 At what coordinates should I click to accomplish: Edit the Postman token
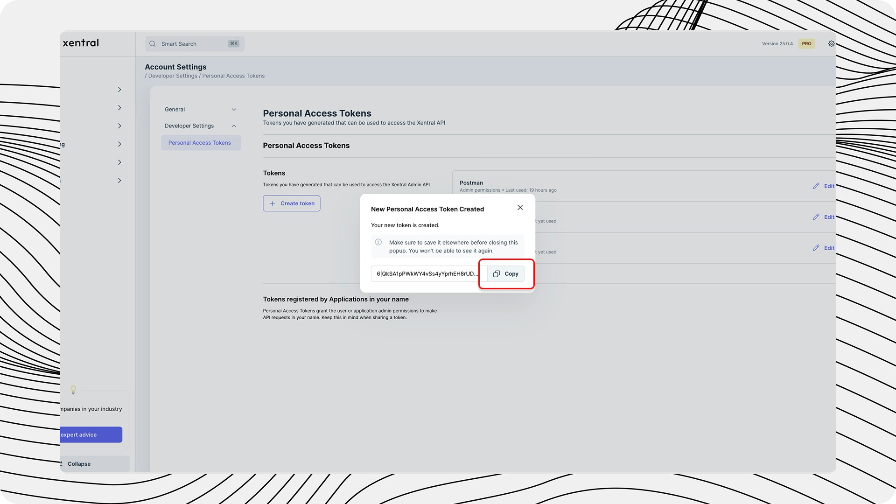tap(829, 186)
